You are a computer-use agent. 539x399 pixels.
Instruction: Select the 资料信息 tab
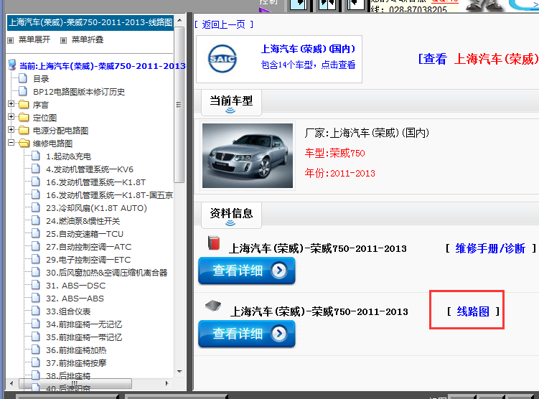click(x=231, y=215)
